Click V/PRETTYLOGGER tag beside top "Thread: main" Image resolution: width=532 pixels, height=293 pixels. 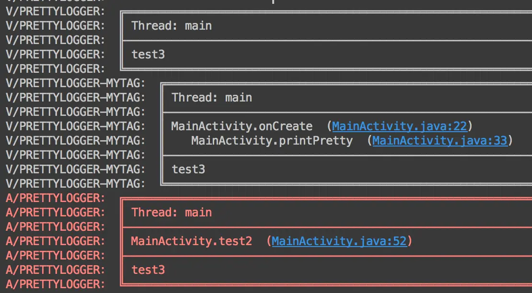55,26
